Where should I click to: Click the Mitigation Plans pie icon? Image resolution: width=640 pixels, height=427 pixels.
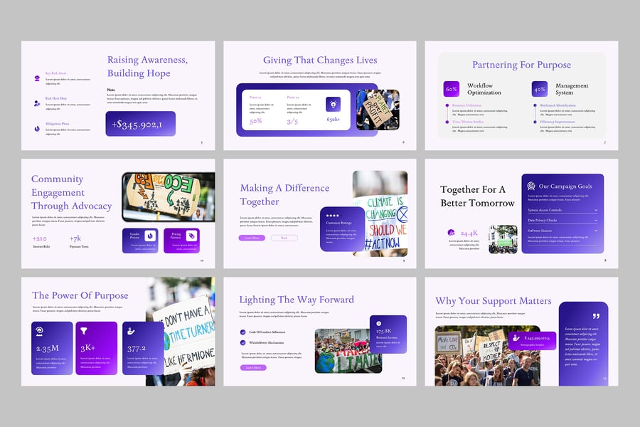[x=37, y=128]
